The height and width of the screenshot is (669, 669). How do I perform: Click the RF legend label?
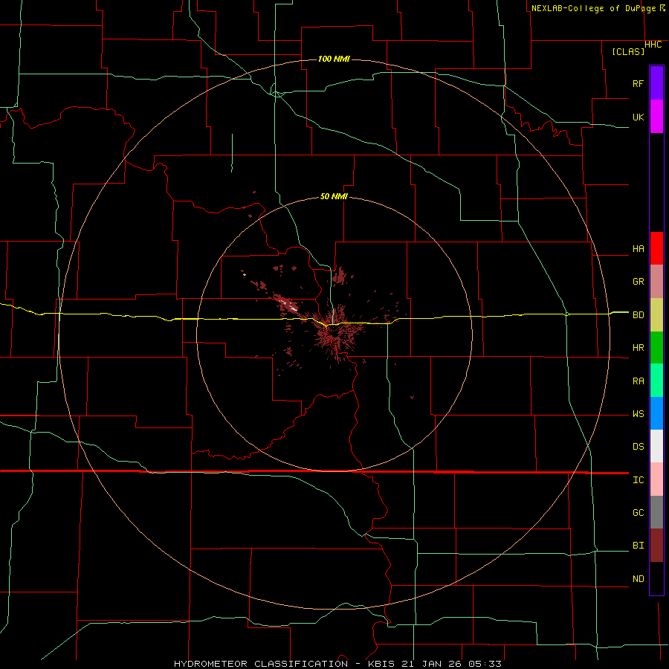(639, 83)
